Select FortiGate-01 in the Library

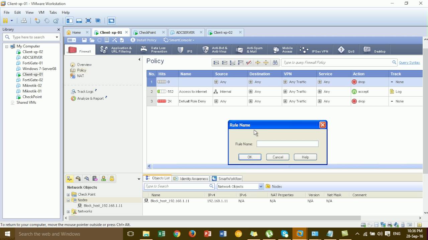pyautogui.click(x=32, y=63)
